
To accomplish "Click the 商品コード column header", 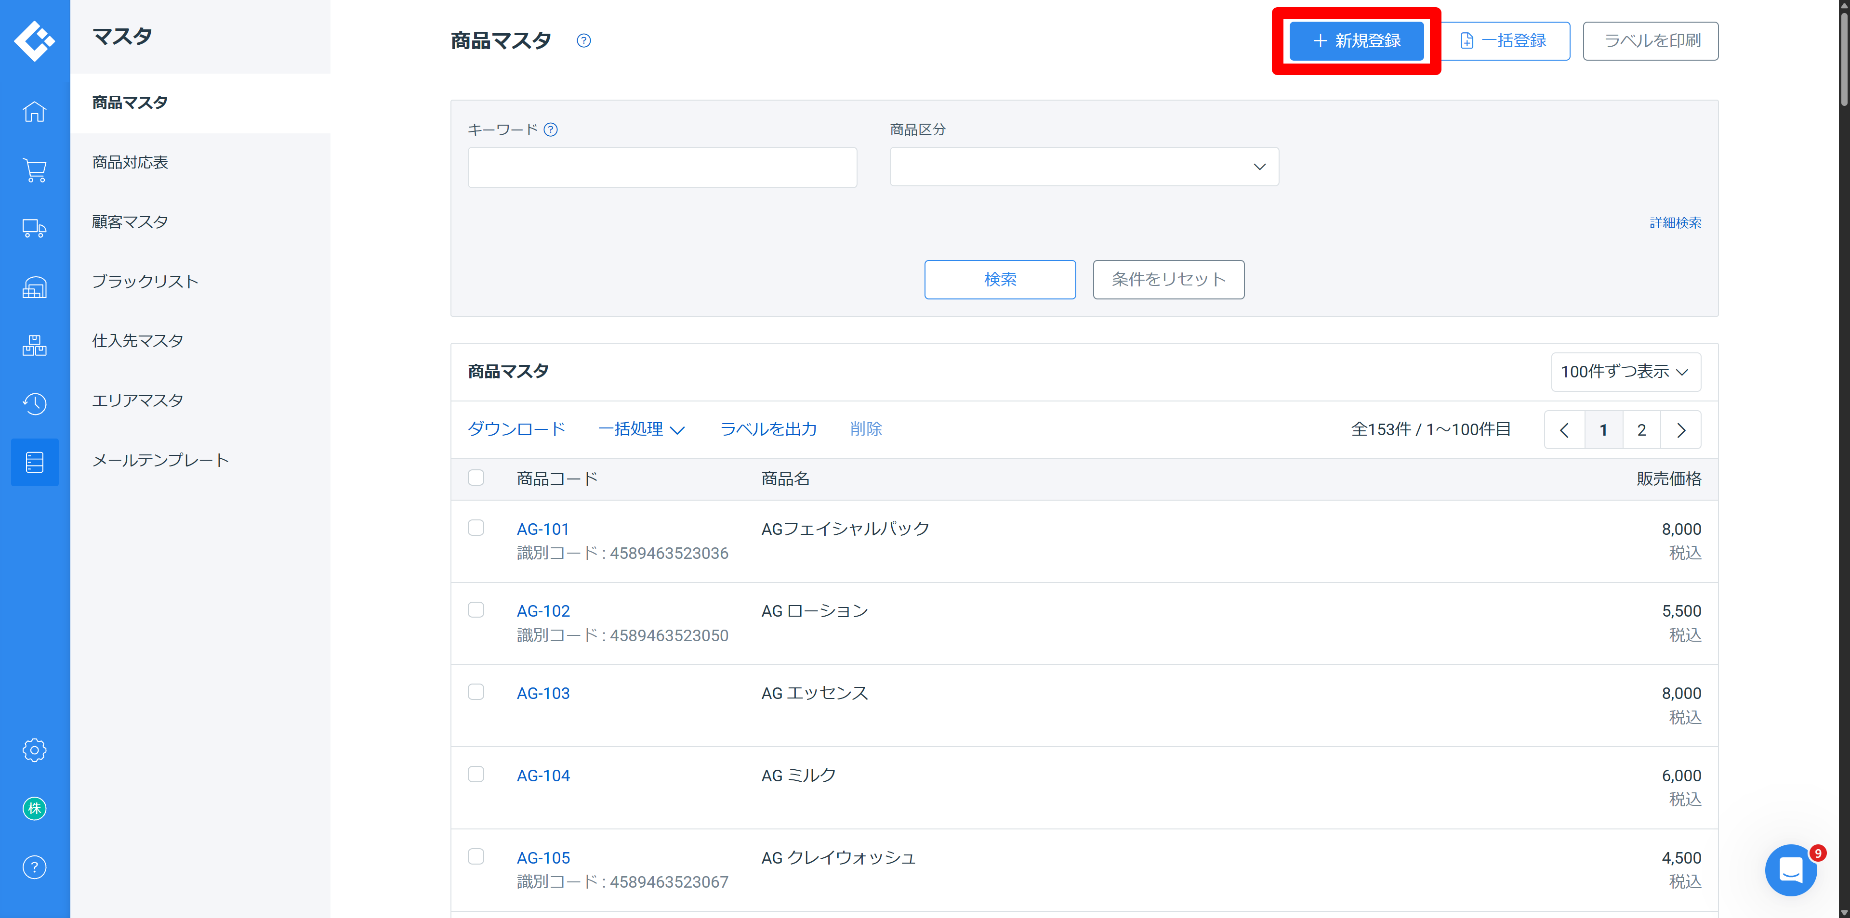I will click(557, 479).
